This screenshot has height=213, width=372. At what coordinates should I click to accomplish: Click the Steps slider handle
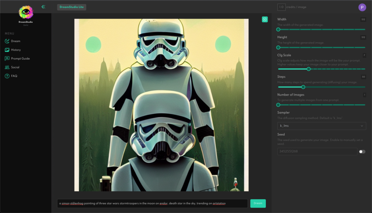pyautogui.click(x=303, y=87)
